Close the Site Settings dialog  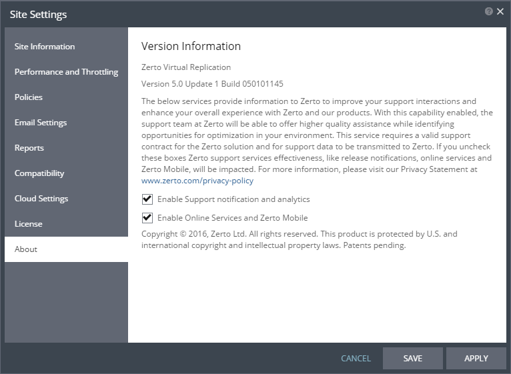tap(500, 11)
